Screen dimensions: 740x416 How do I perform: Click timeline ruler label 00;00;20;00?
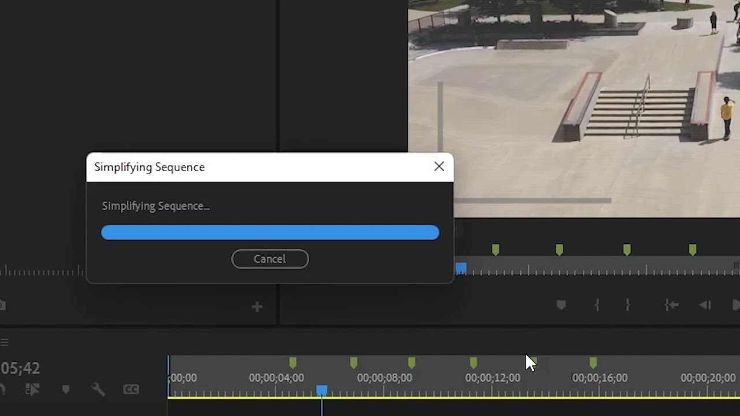[x=708, y=378]
